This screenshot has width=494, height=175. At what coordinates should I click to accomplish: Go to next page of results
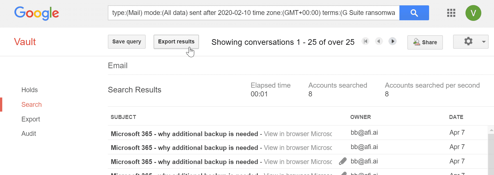(392, 41)
